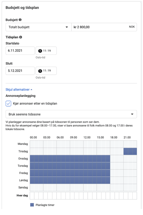Viewport: 143px width, 215px height.
Task: Click the Planlagte timer legend color square
Action: click(32, 205)
